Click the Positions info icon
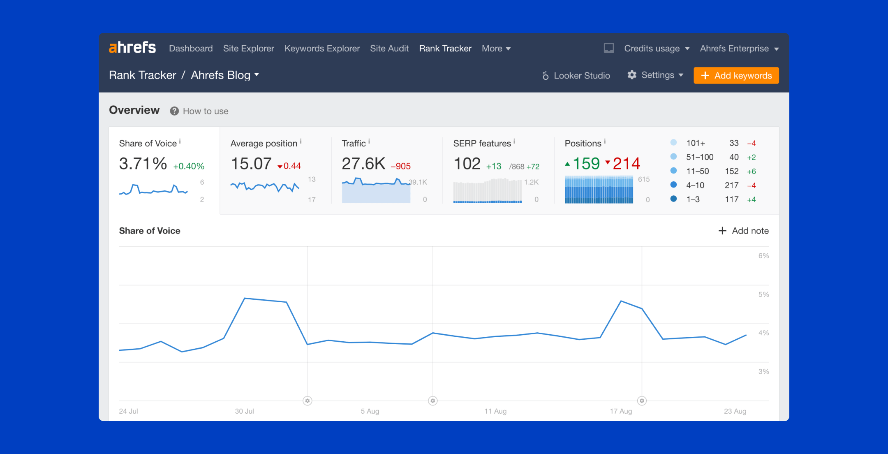This screenshot has height=454, width=888. pyautogui.click(x=605, y=141)
